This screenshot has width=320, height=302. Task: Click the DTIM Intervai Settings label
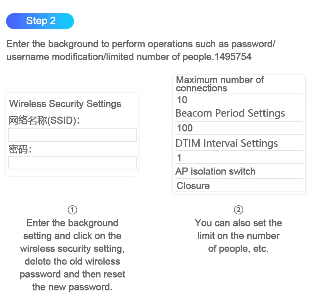pyautogui.click(x=227, y=143)
